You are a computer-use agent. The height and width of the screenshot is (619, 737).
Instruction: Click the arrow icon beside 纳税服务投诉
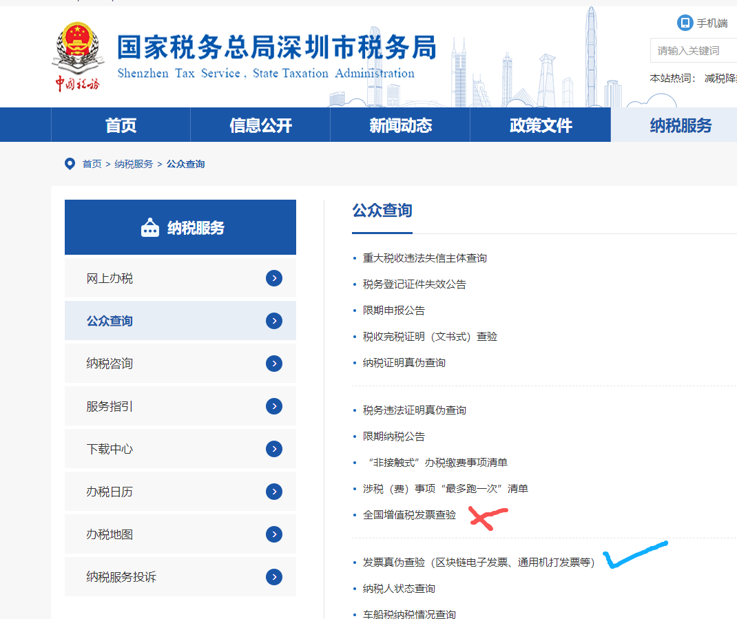point(274,577)
